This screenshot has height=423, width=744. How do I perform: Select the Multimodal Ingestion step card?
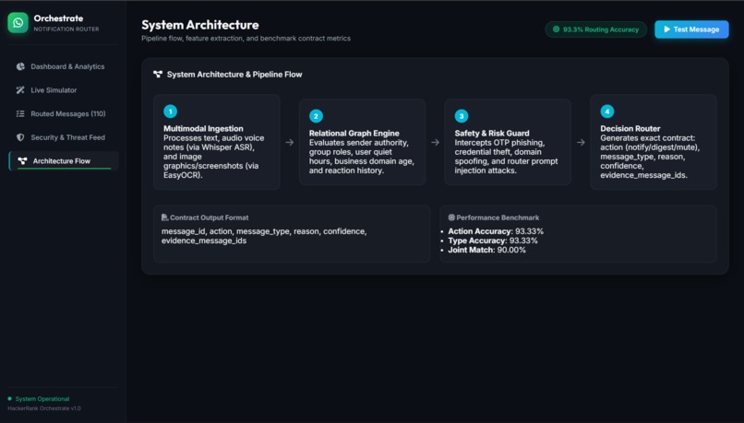click(x=216, y=142)
